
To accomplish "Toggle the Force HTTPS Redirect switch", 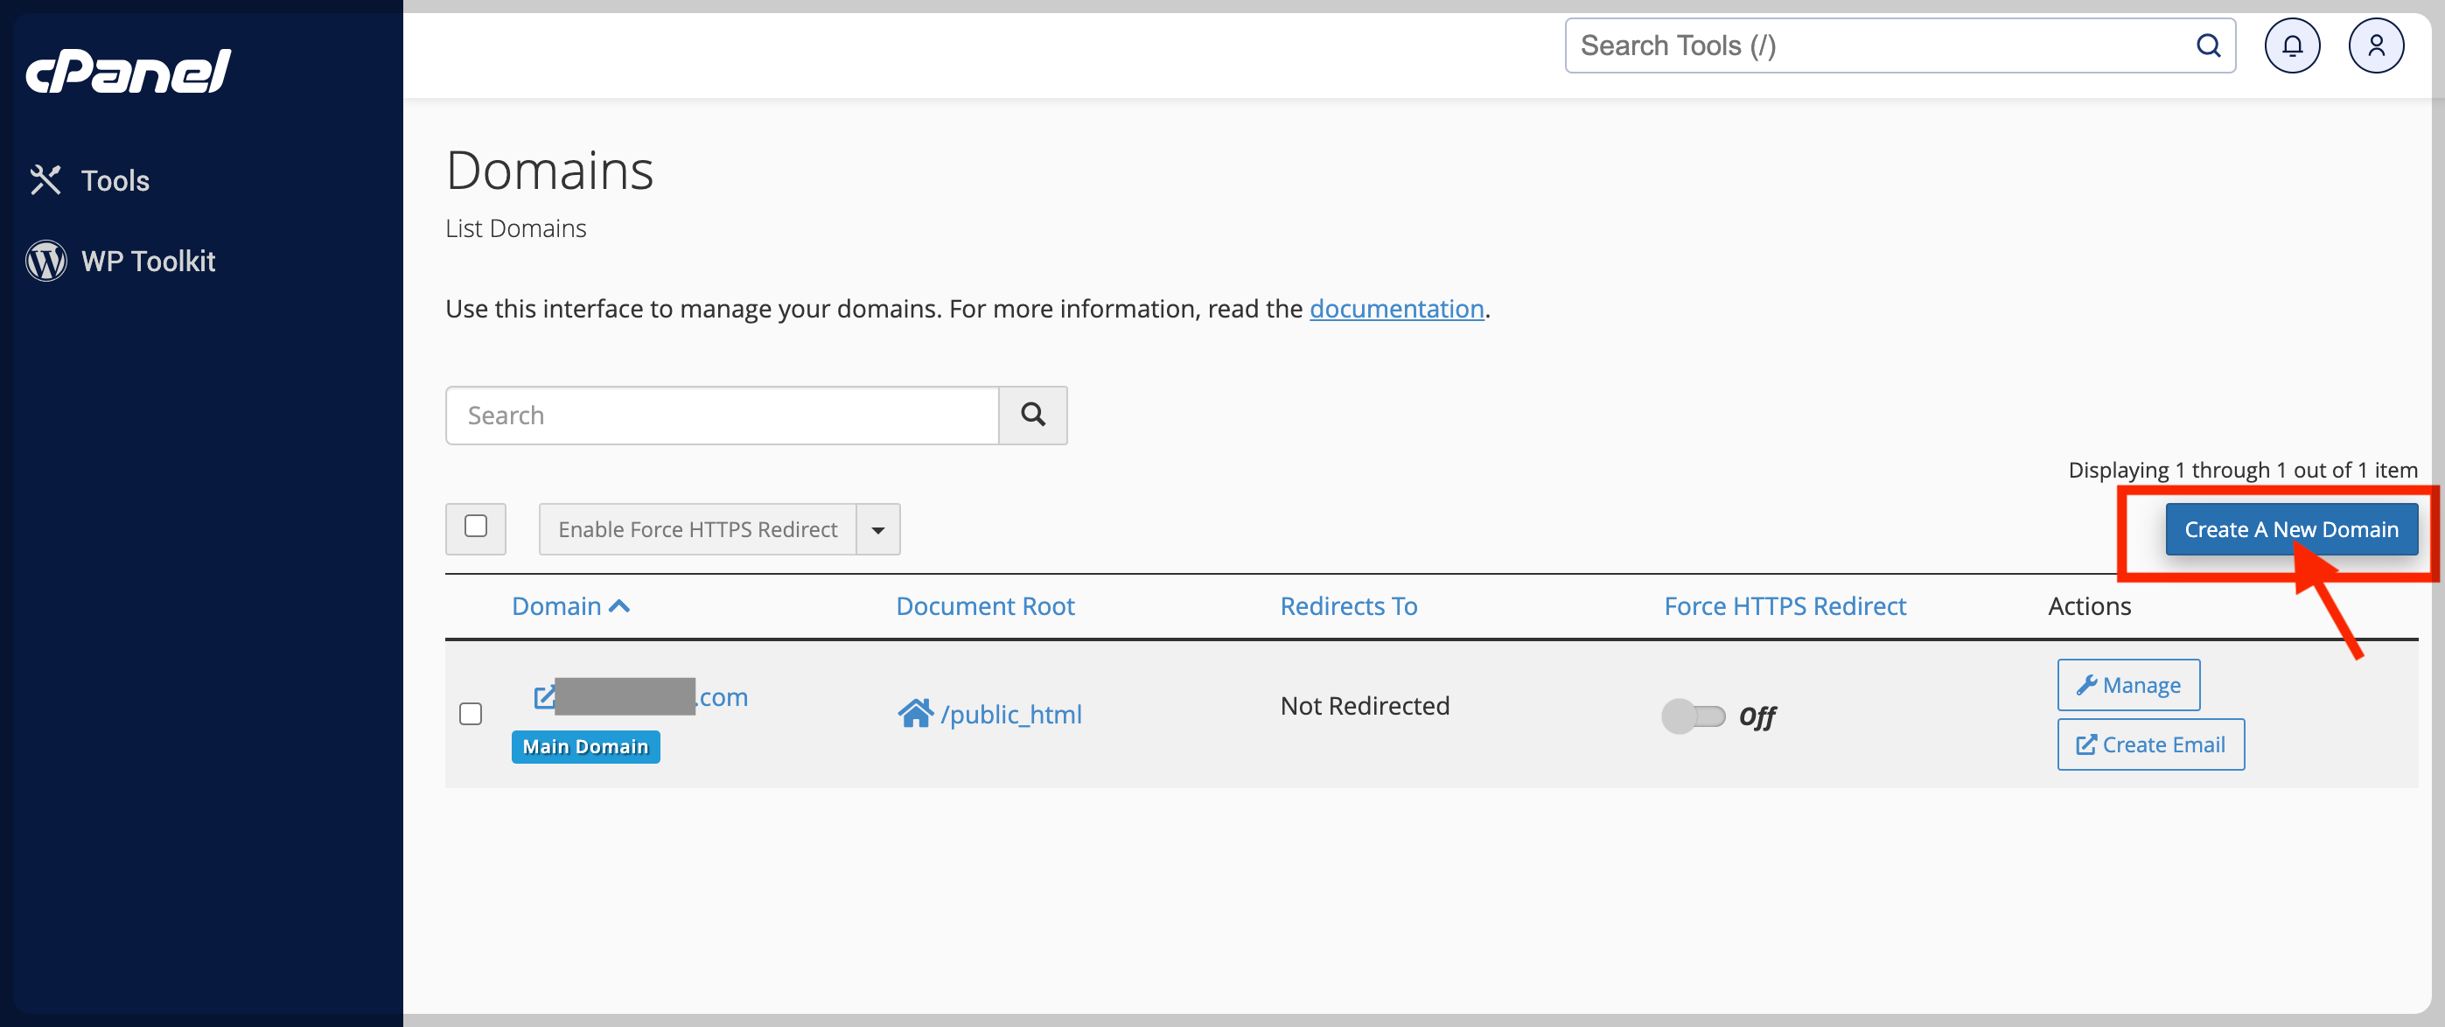I will click(x=1693, y=716).
